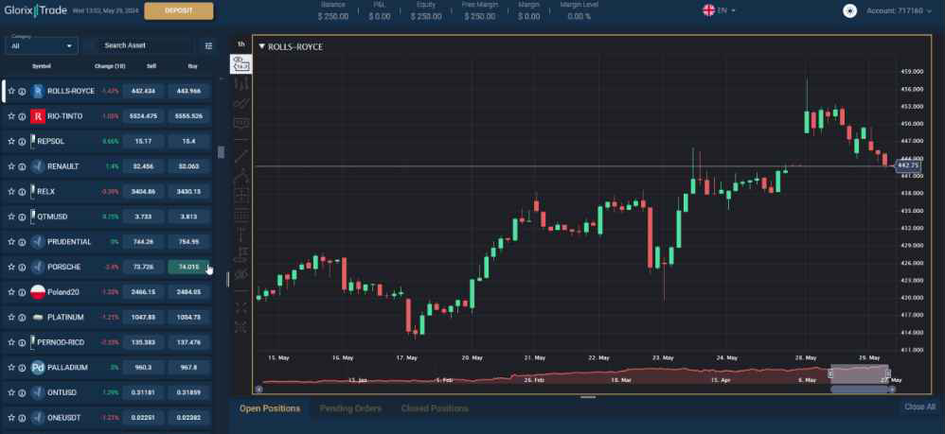The image size is (945, 434).
Task: Switch to the Closed Positions tab
Action: click(435, 408)
